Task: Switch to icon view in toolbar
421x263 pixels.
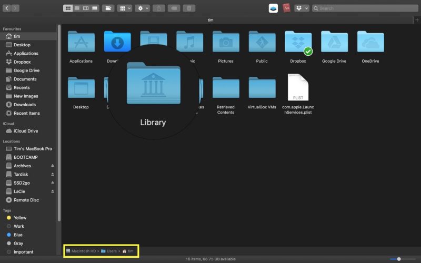Action: [x=68, y=8]
